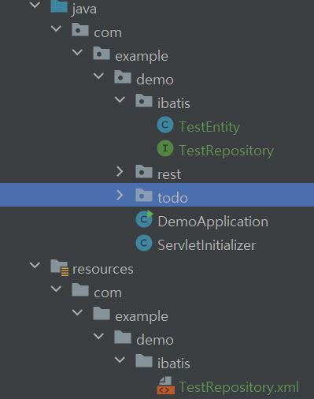Click the java source root folder icon

pos(59,6)
